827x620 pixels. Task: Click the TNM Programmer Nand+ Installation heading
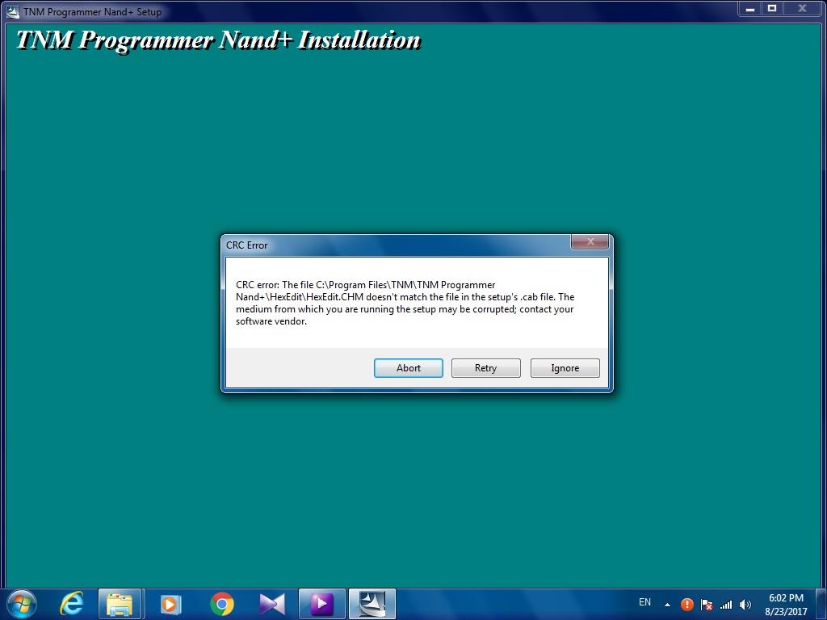[x=218, y=40]
